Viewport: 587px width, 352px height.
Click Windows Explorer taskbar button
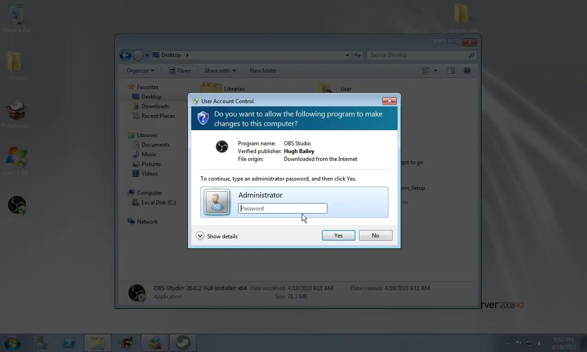coord(98,343)
